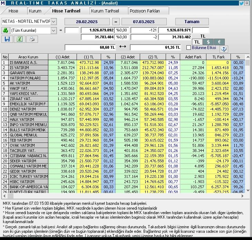Enable the Bölünme Etkisi checkbox
This screenshot has height=240, width=252.
189,47
